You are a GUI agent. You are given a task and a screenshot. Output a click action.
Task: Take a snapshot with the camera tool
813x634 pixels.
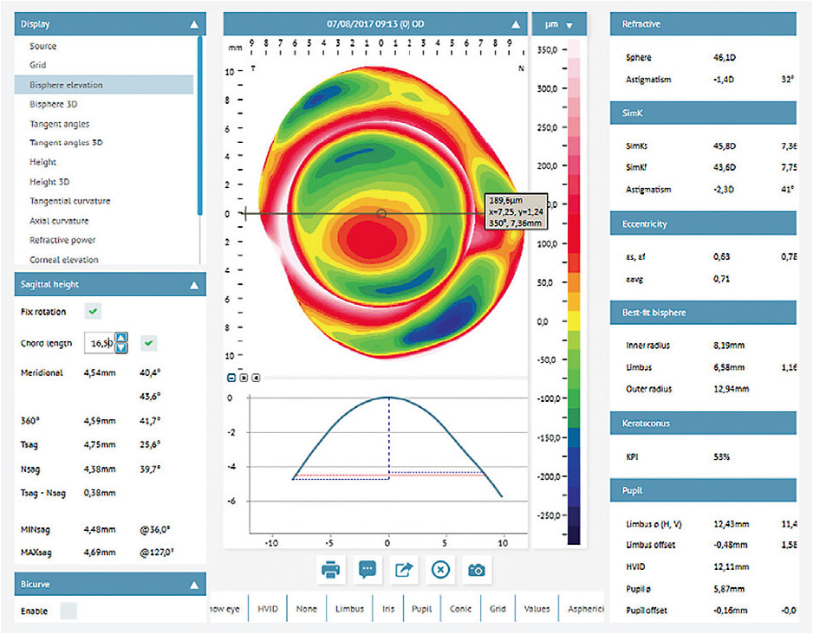click(x=476, y=570)
